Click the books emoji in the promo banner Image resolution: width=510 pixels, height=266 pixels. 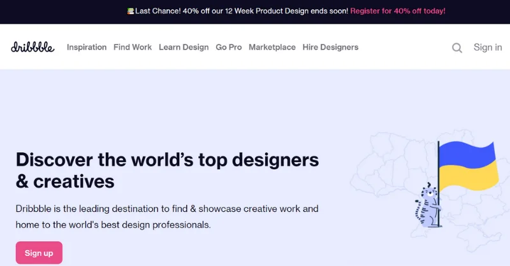click(131, 11)
